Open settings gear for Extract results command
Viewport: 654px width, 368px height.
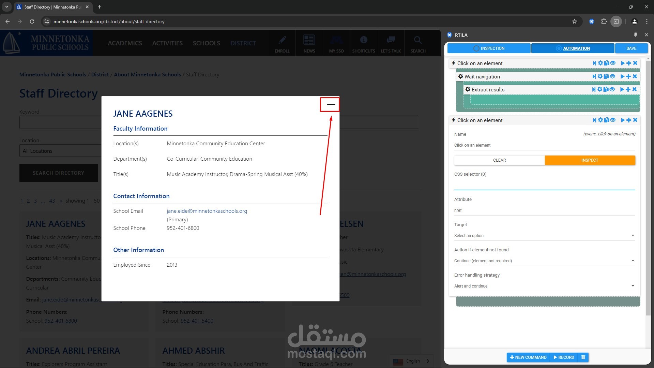click(599, 89)
